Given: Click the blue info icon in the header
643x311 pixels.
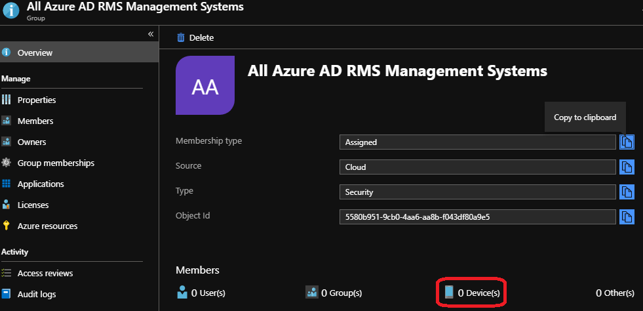Looking at the screenshot, I should tap(11, 12).
